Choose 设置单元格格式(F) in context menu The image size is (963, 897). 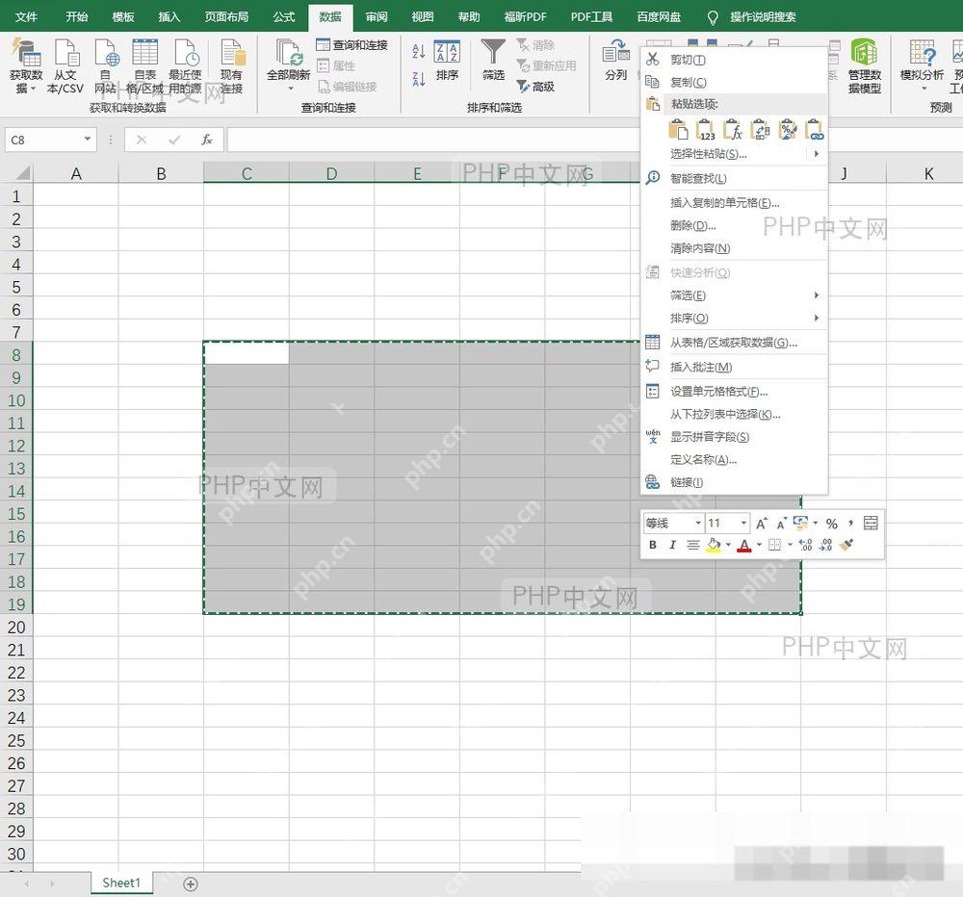pyautogui.click(x=734, y=391)
